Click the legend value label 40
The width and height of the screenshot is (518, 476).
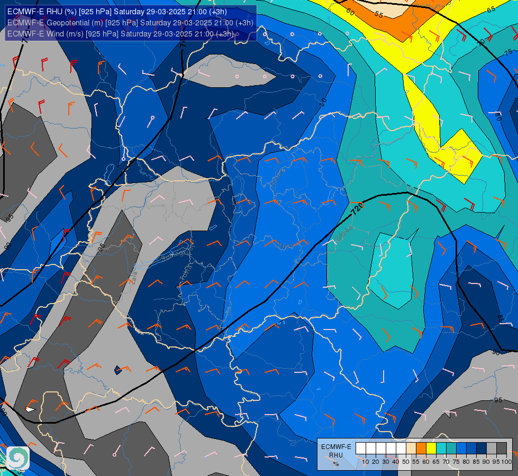(x=395, y=462)
